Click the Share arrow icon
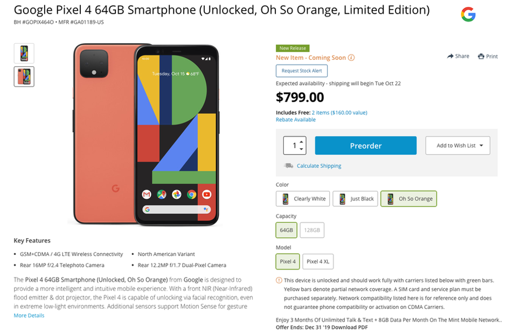 (450, 56)
